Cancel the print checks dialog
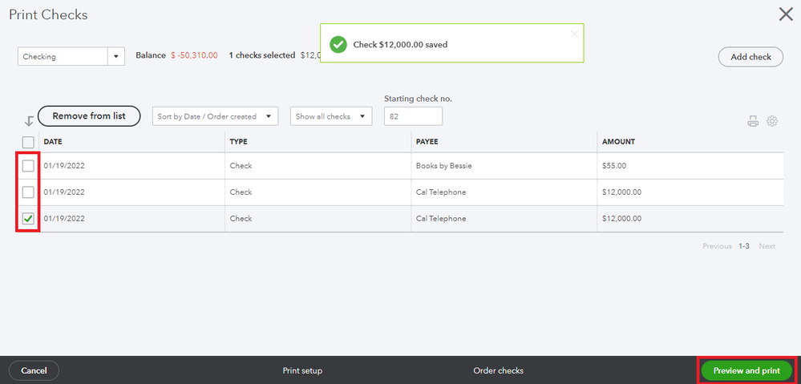Screen dimensions: 801x384 coord(34,370)
